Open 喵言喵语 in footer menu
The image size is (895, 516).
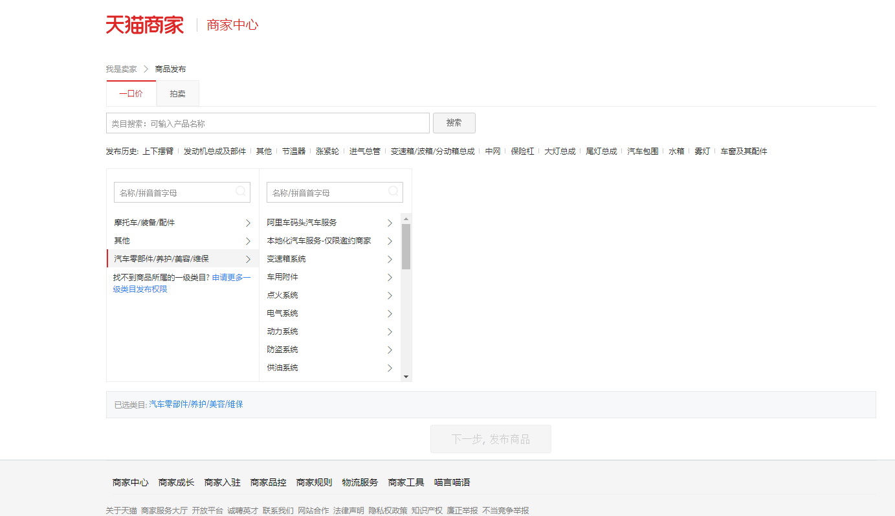452,482
